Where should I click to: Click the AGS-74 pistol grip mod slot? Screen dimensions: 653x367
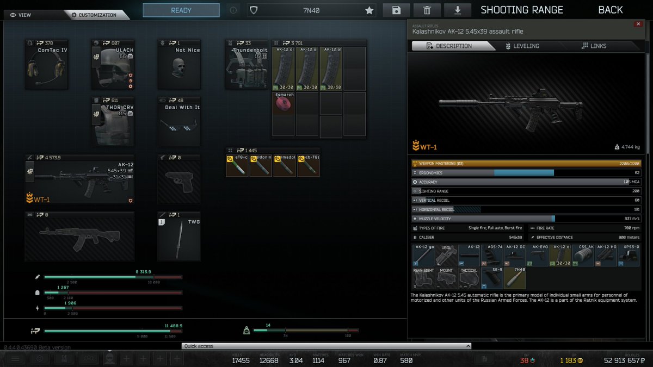492,256
